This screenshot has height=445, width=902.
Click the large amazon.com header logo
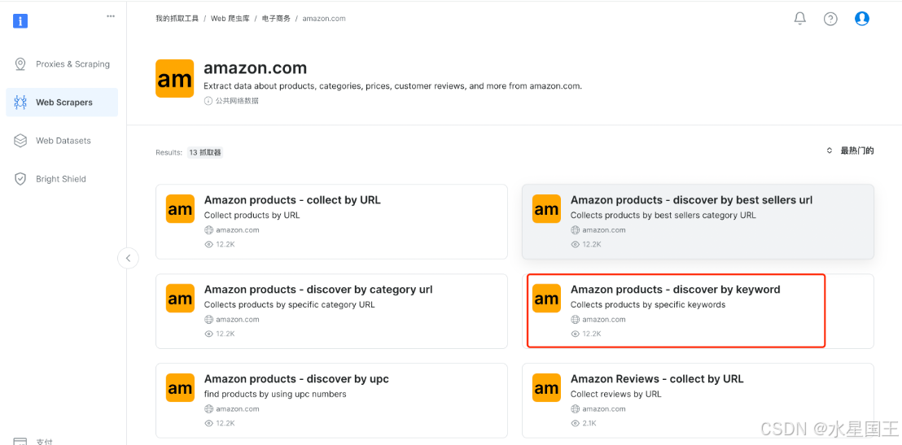pos(175,78)
